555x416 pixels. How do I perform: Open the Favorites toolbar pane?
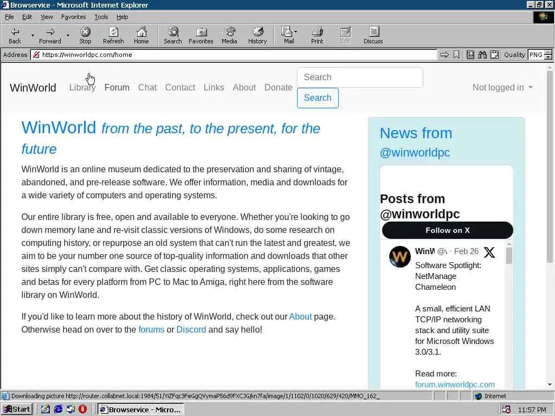pos(201,35)
